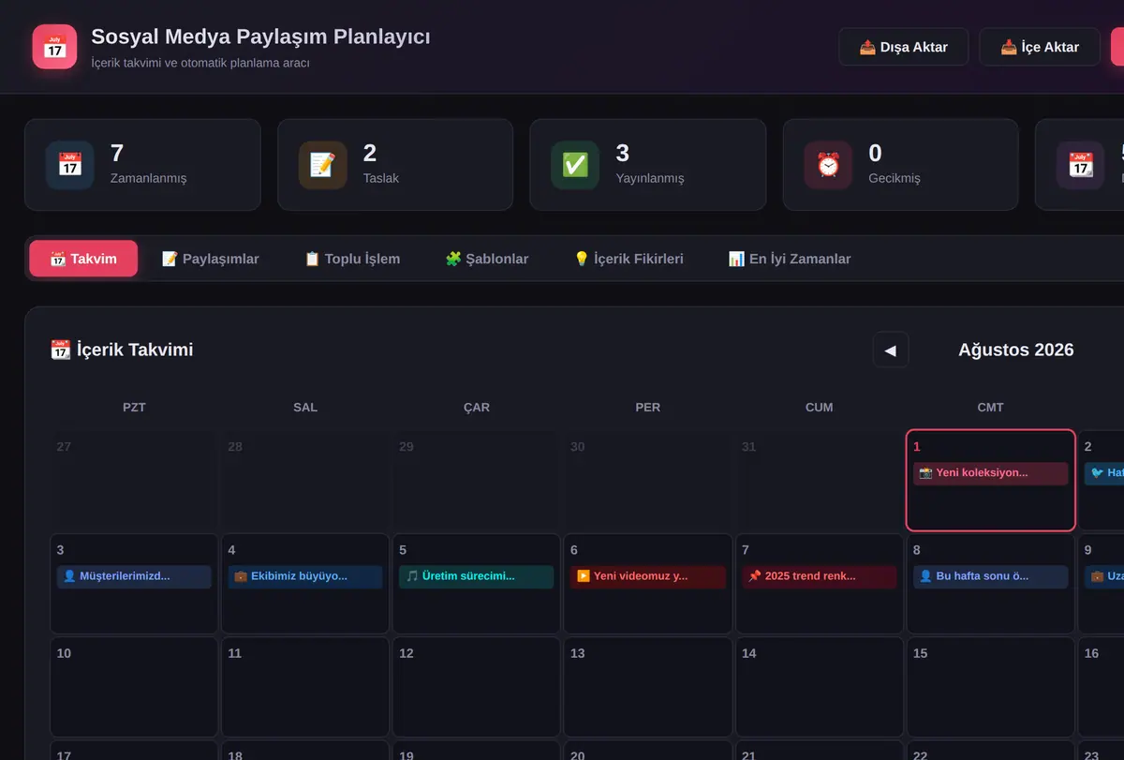
Task: Click the İçe Aktar button
Action: (x=1041, y=47)
